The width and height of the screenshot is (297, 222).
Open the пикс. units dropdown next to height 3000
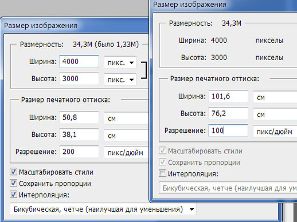[120, 80]
